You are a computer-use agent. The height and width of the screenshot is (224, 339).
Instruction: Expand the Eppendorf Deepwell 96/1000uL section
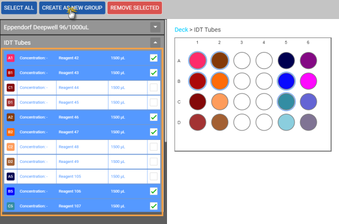[x=155, y=27]
